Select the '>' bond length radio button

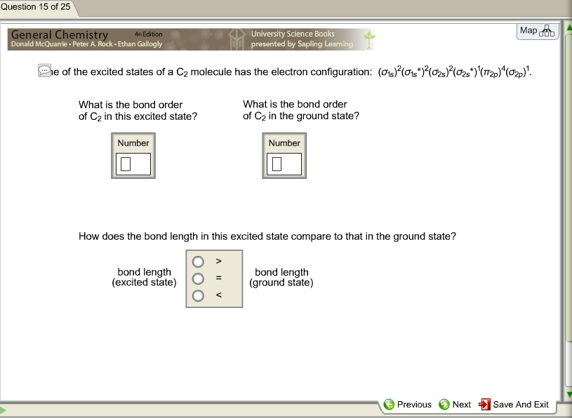point(198,260)
